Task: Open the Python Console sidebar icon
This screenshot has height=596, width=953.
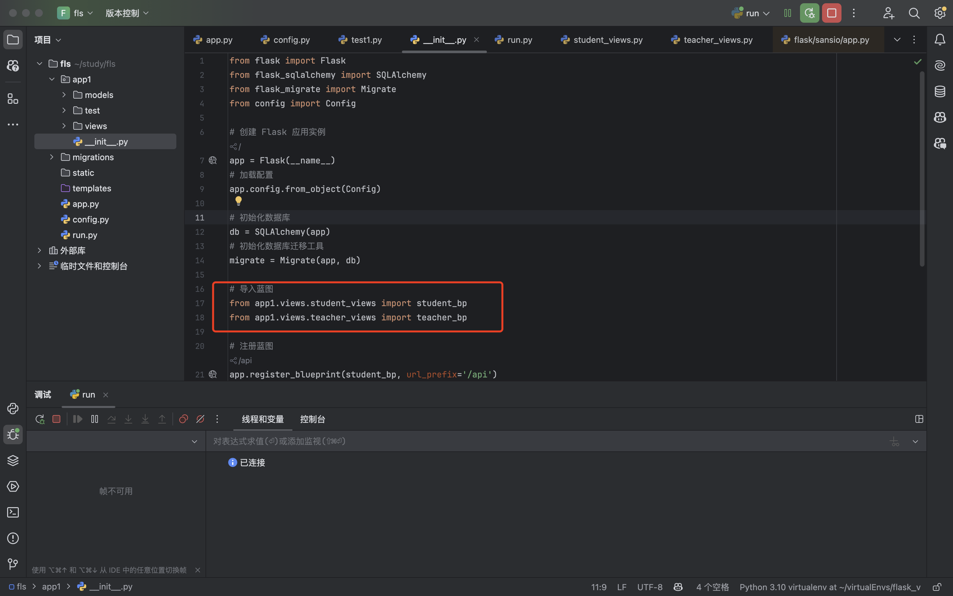Action: 13,408
